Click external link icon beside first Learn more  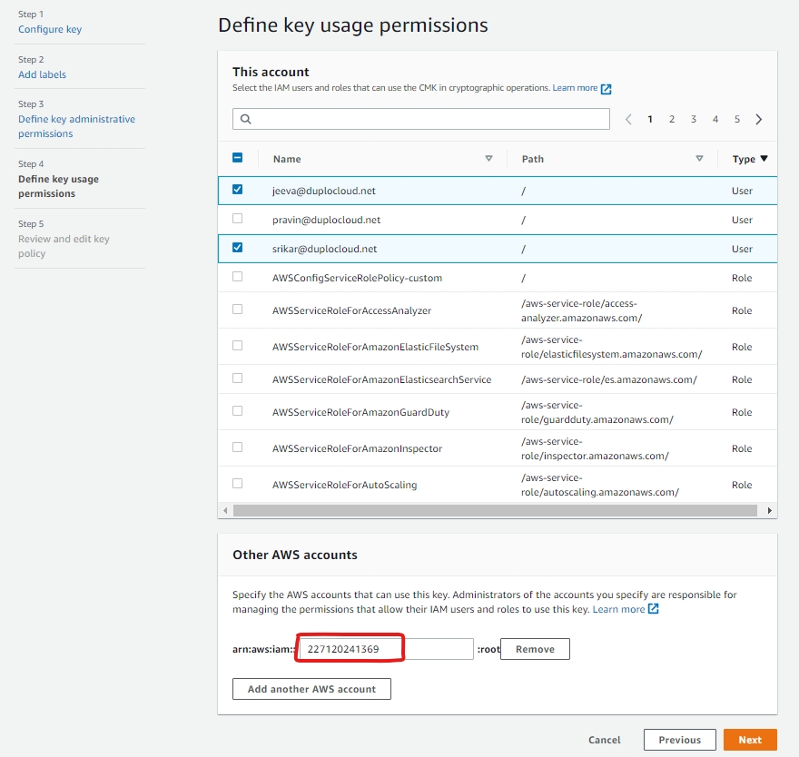tap(607, 89)
